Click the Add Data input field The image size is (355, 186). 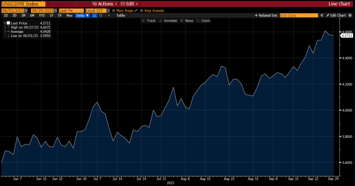point(298,16)
